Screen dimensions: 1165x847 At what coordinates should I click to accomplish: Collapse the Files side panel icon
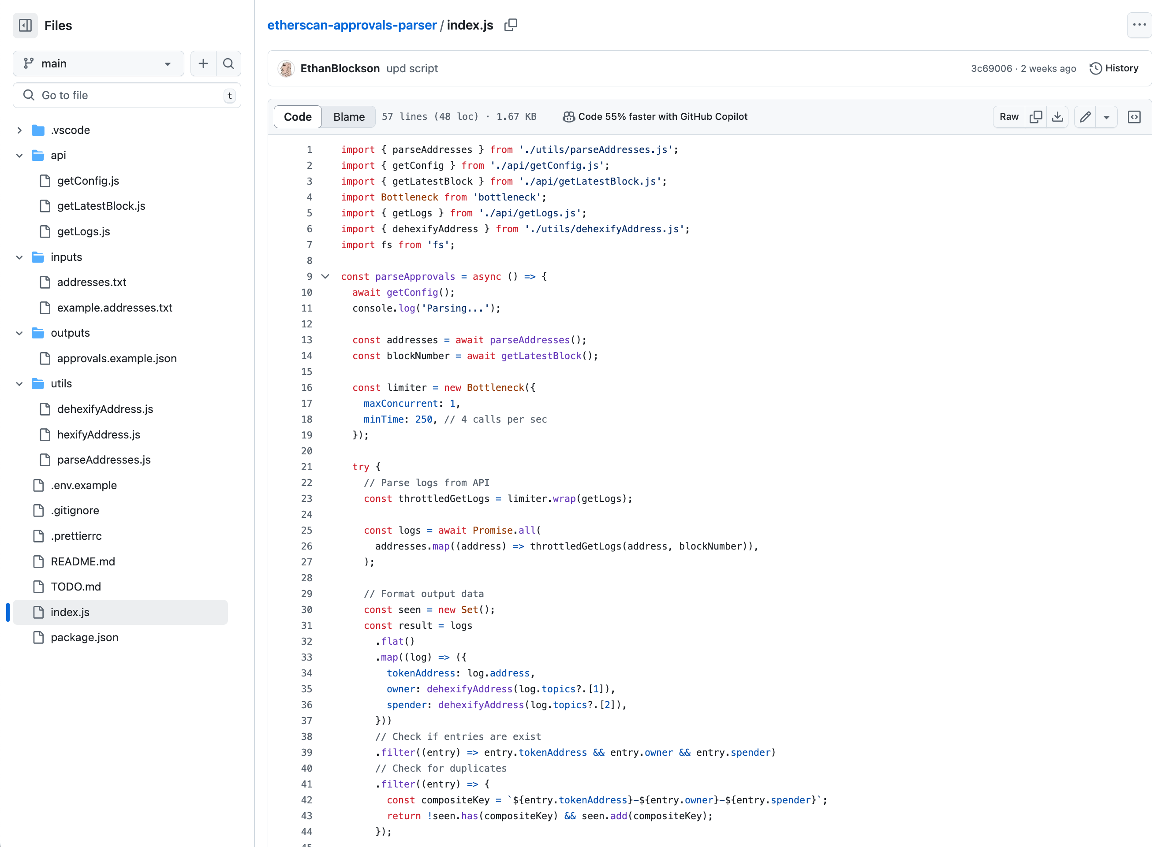25,25
